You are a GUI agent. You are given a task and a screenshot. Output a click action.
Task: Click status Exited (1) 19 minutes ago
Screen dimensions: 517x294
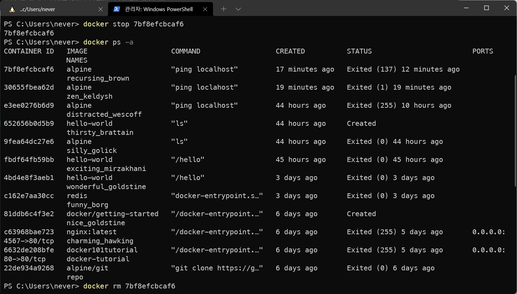(399, 87)
